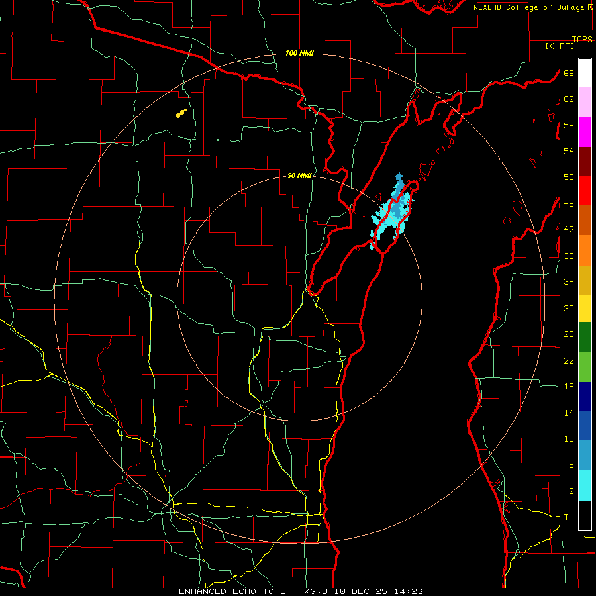Click the small yellow echo in the northwest

pyautogui.click(x=181, y=113)
